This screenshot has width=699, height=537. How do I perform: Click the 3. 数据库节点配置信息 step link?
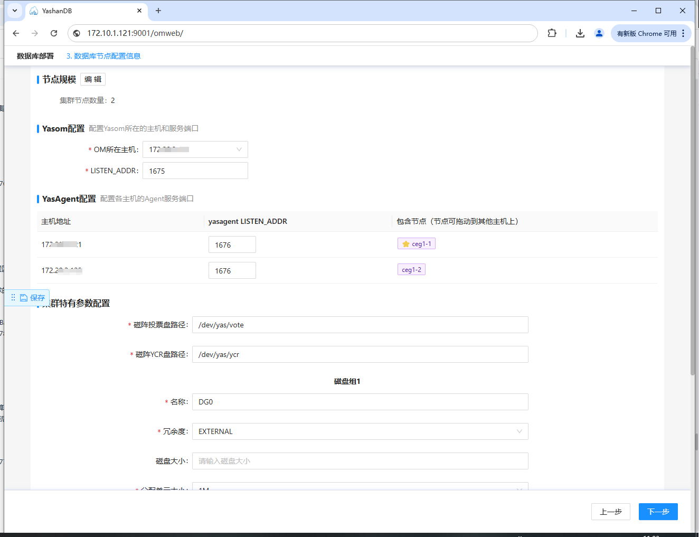[x=103, y=56]
